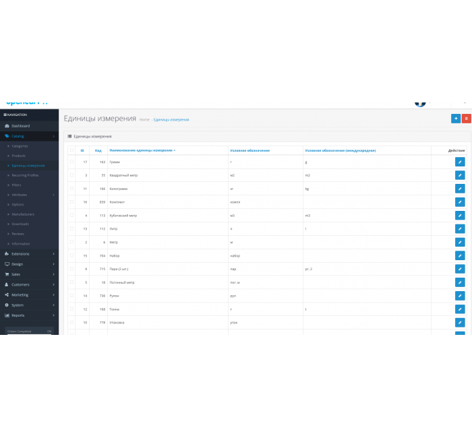Check the Комплект row checkbox

(71, 201)
